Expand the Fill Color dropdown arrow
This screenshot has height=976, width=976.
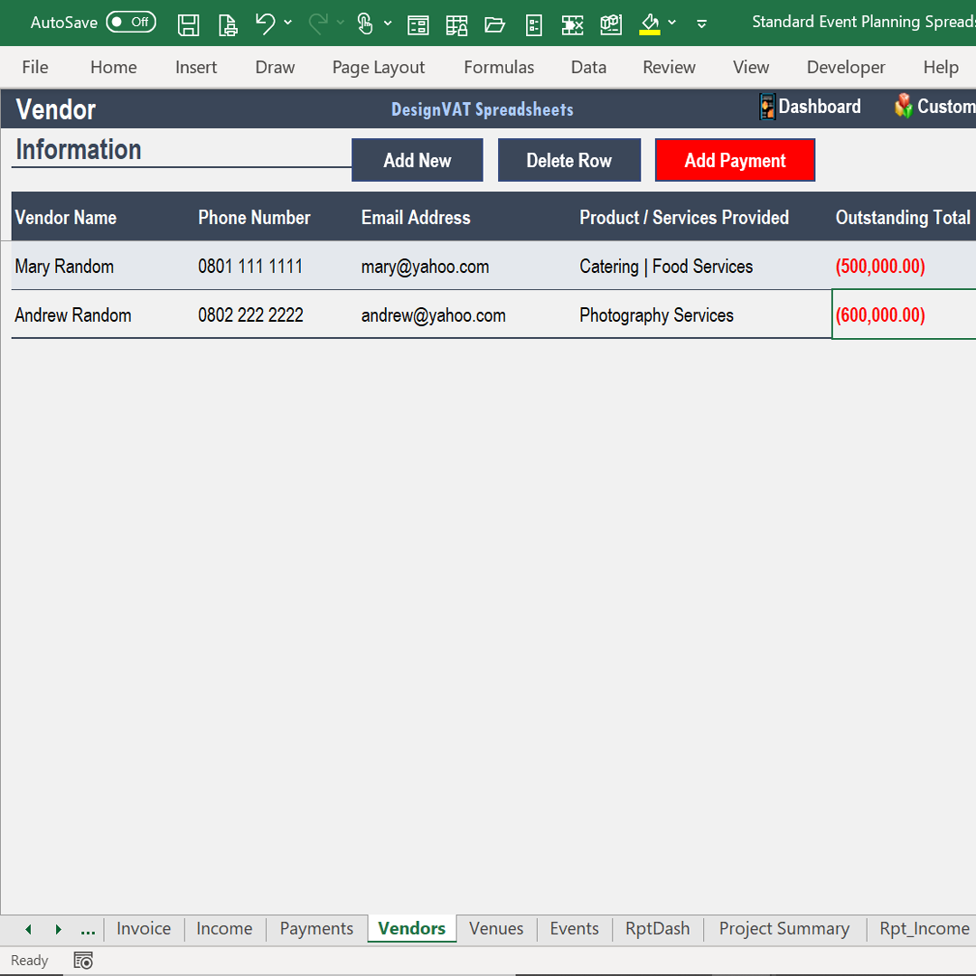coord(672,24)
